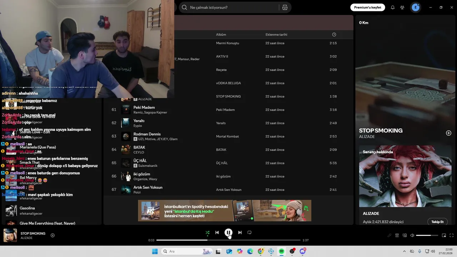Open connect to a device icon
The image size is (457, 257).
click(x=405, y=235)
